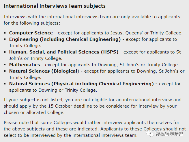Click the bullet before Natural Sciences (Physical)
This screenshot has height=142, width=189.
5,84
